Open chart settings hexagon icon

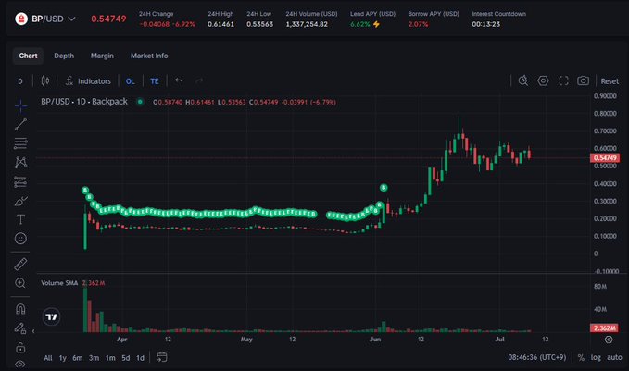tap(543, 80)
